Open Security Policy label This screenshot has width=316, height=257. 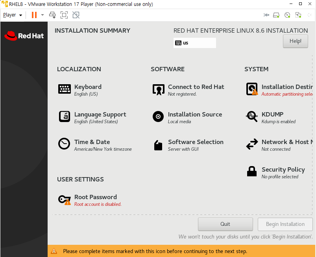coord(283,170)
